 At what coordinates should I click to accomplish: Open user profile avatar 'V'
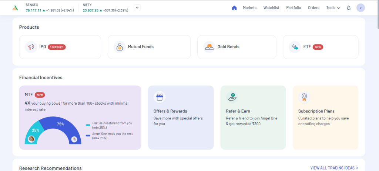360,8
